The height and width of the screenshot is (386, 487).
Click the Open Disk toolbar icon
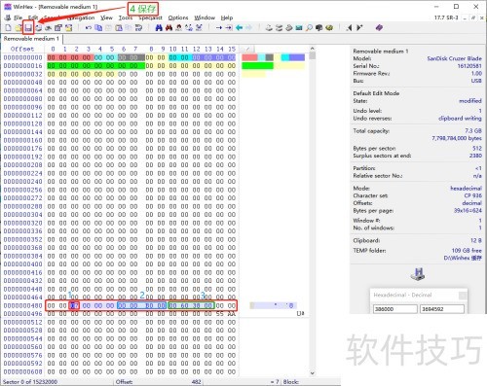pos(269,28)
